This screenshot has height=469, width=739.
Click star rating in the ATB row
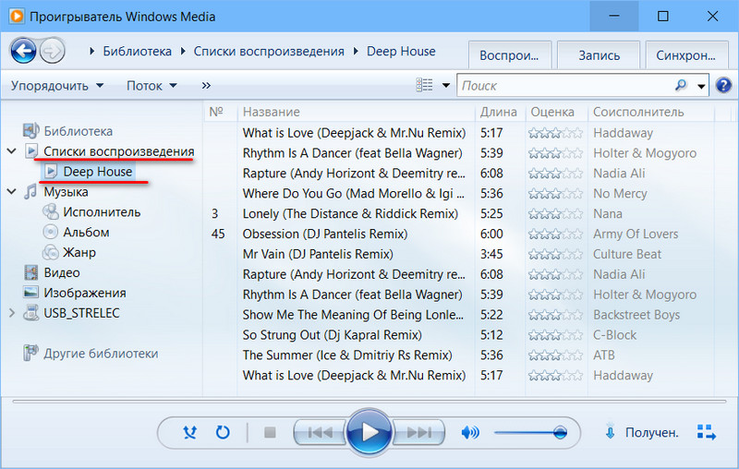556,355
